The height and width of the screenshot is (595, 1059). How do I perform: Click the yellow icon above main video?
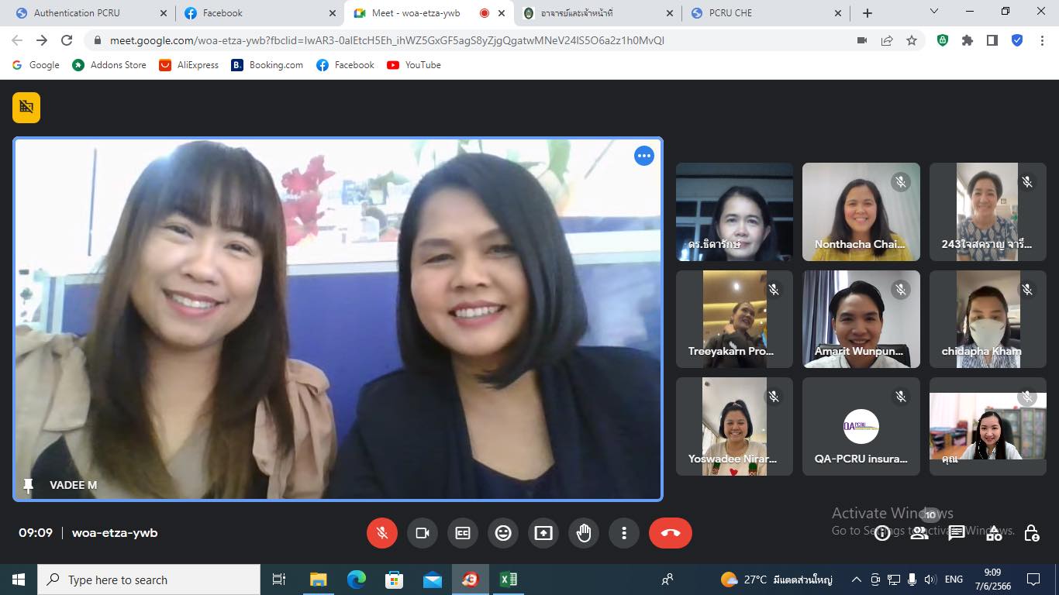click(x=26, y=108)
